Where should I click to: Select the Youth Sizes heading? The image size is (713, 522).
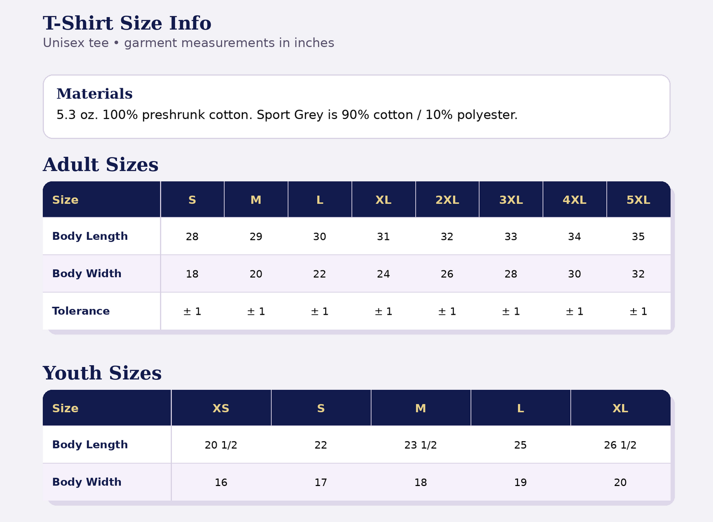[102, 373]
